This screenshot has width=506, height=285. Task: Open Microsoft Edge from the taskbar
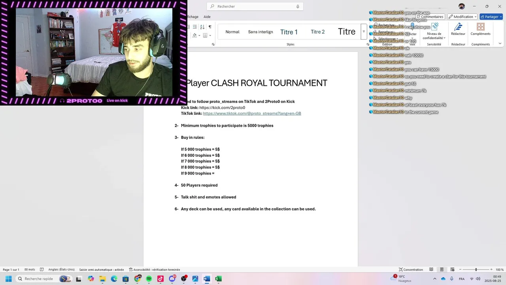(x=114, y=279)
